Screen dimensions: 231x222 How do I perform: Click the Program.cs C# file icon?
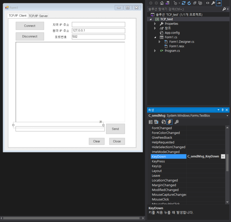click(x=162, y=51)
